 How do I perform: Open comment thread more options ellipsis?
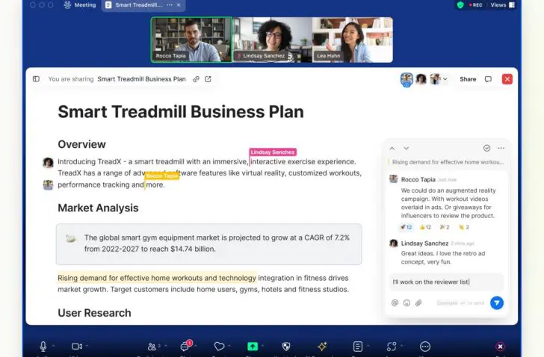click(501, 148)
